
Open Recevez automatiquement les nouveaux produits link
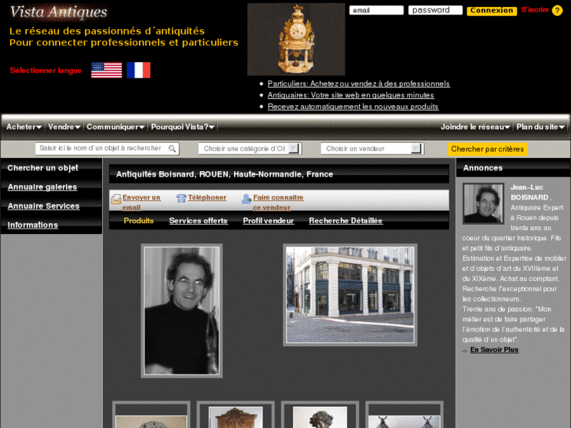(x=353, y=107)
